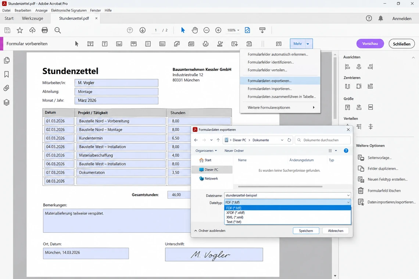The width and height of the screenshot is (419, 279).
Task: Click Felder duplizieren… option
Action: 378,169
